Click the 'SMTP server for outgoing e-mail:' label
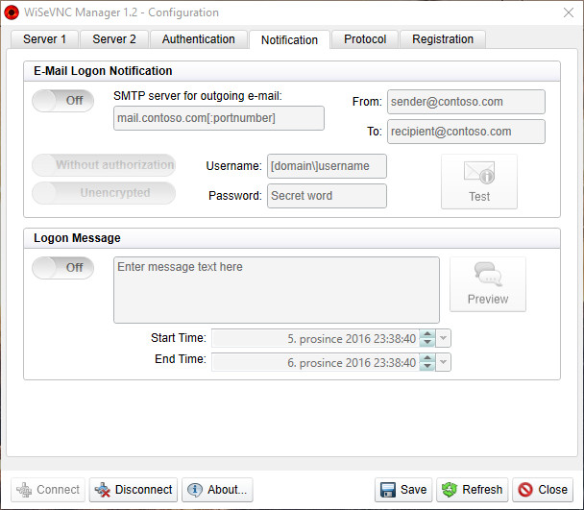 (198, 96)
